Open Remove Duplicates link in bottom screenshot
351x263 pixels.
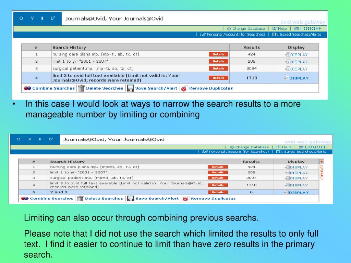point(213,198)
